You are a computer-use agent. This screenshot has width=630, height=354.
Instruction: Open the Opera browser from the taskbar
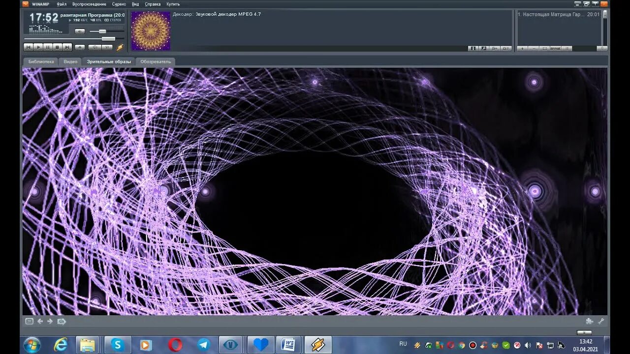pos(175,345)
